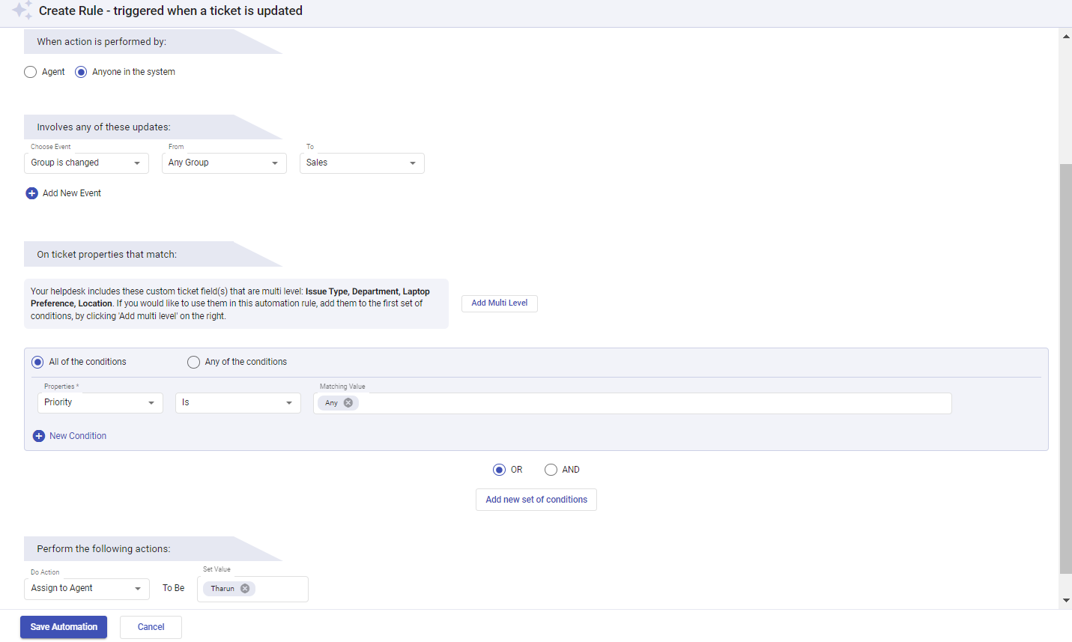1072x642 pixels.
Task: Save the automation rule
Action: (x=64, y=627)
